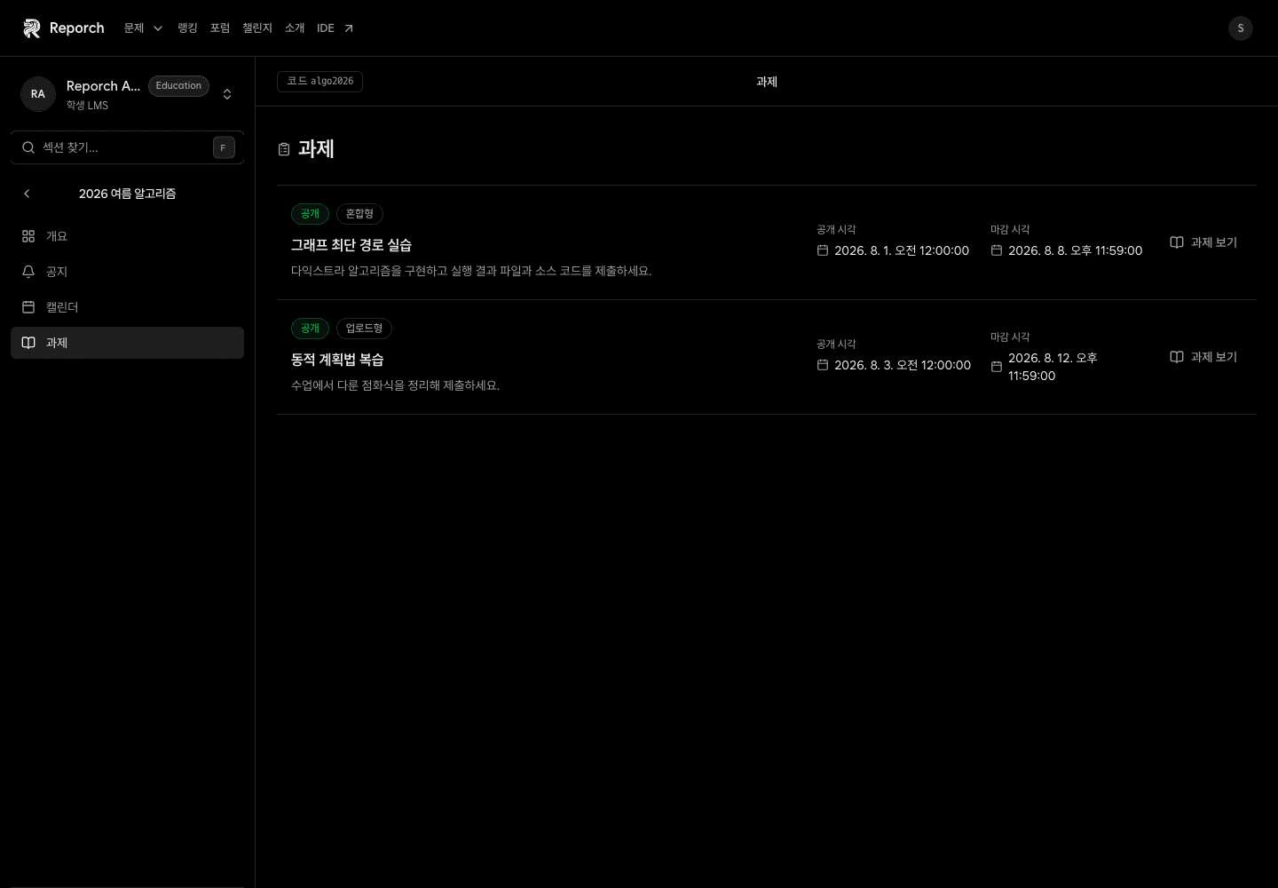Click calendar icon beside 2026. 8. 12. deadline
This screenshot has width=1278, height=888.
tap(997, 367)
